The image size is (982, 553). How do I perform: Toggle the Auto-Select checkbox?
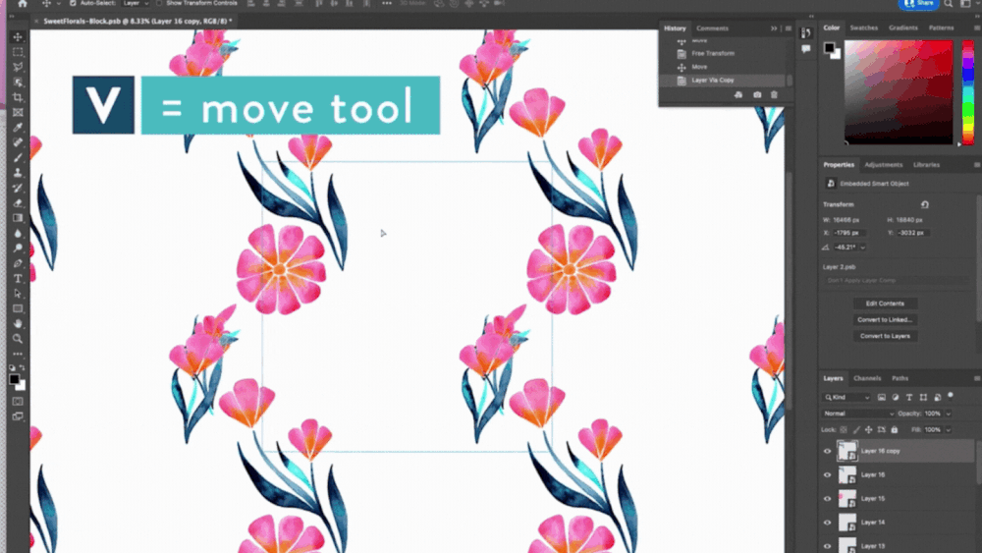tap(73, 3)
